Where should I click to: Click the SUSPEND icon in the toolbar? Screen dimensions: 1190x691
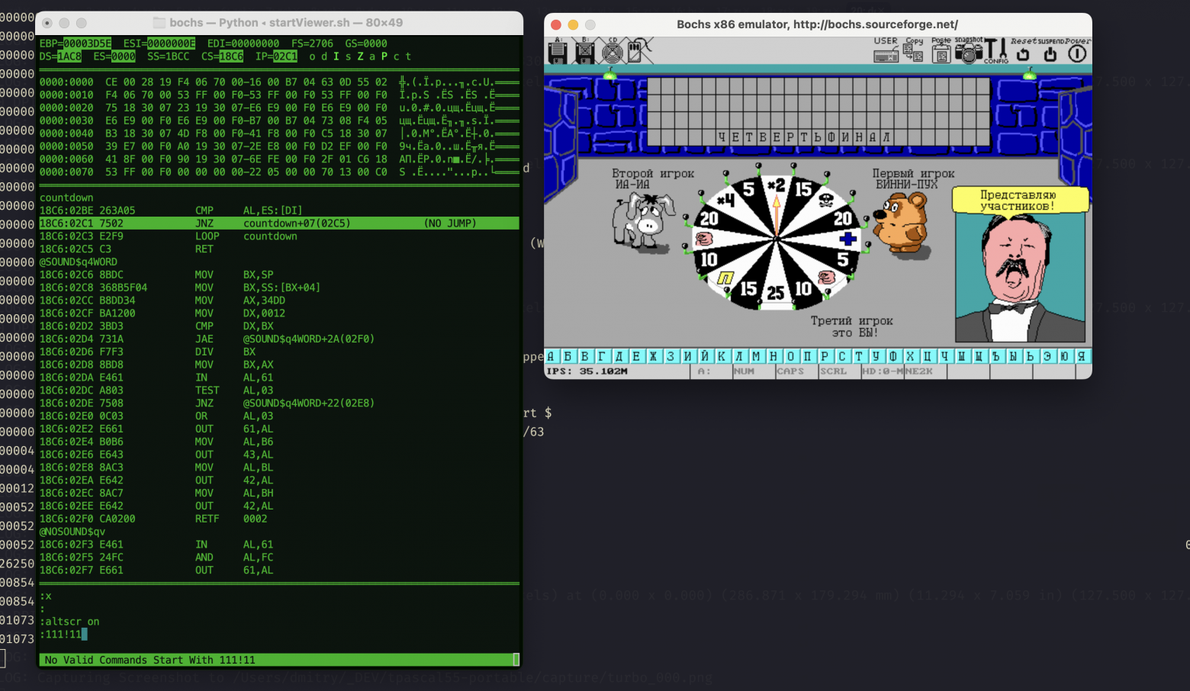pos(1050,53)
